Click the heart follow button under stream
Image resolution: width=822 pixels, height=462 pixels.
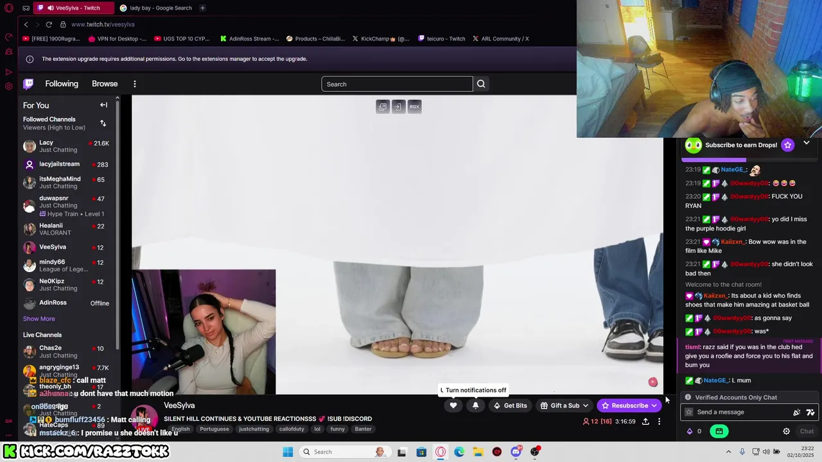tap(453, 406)
